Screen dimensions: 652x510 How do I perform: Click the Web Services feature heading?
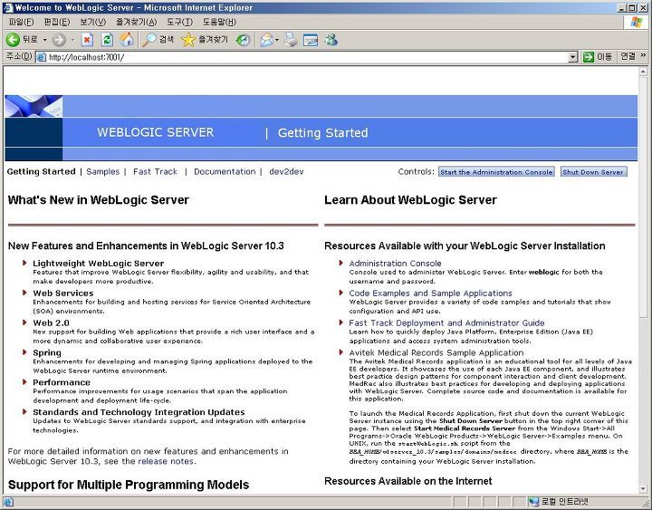click(x=63, y=293)
